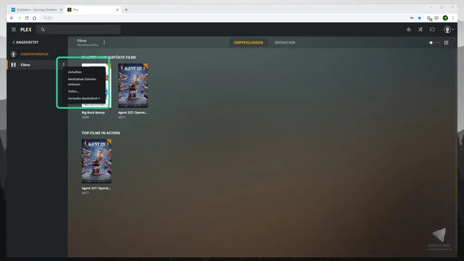Select the DISKSTATIONPLEX server

tap(34, 54)
